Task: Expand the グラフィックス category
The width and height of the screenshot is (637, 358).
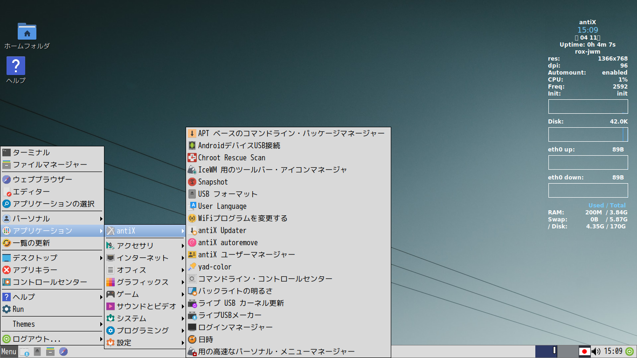Action: [x=145, y=282]
